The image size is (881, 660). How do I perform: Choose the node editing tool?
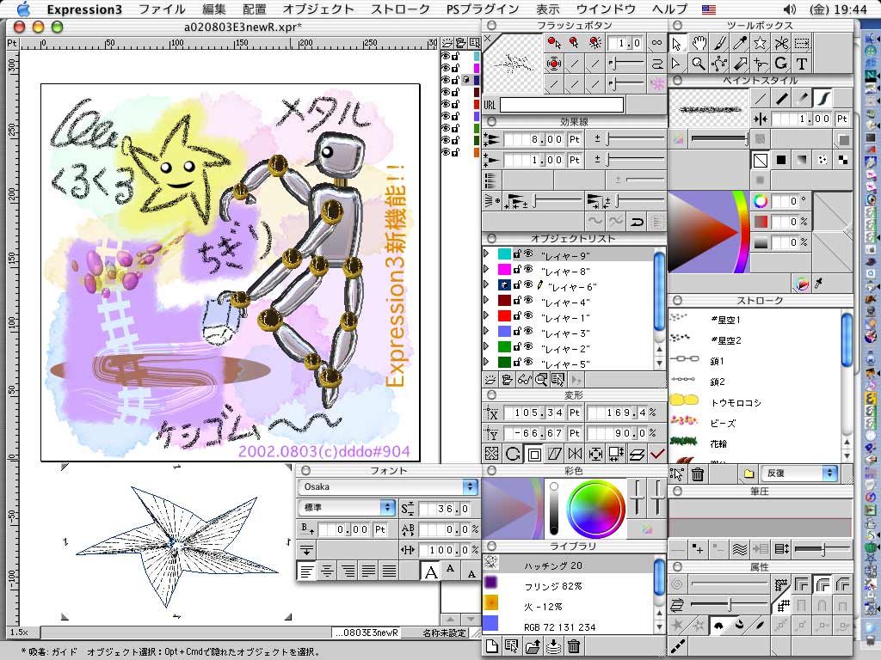pyautogui.click(x=719, y=64)
